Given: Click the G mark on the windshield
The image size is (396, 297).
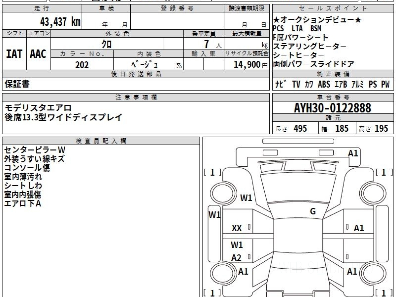Looking at the screenshot, I should [313, 212].
